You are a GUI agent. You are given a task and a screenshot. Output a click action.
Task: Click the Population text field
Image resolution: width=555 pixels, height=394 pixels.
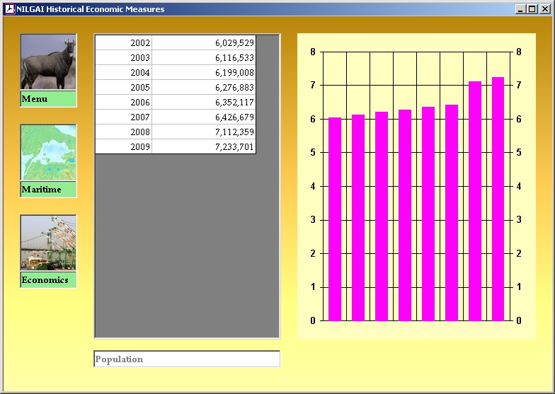point(187,359)
